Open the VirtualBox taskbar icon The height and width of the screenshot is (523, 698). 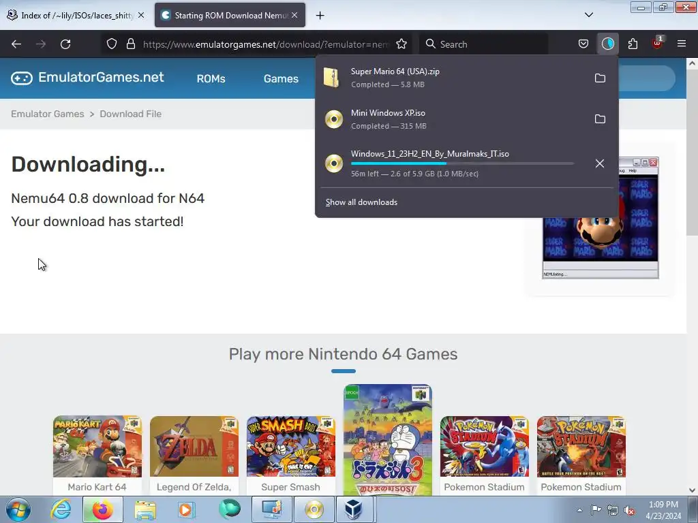point(354,509)
